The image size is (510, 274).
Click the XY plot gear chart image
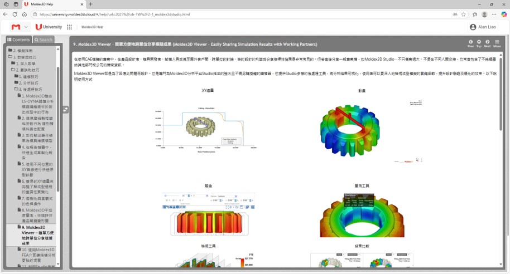[x=206, y=130]
